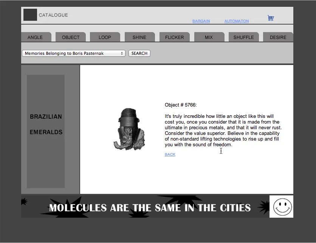Switch to the FLICKER tab

pyautogui.click(x=175, y=37)
